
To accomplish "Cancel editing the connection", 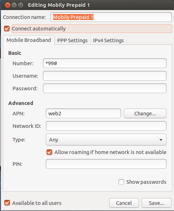I will [x=124, y=203].
